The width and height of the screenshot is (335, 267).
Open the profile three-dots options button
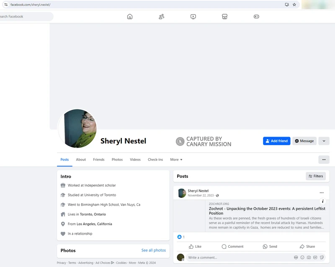click(x=324, y=159)
